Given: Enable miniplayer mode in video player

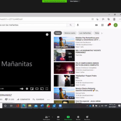Looking at the screenshot, I should [x=32, y=89].
